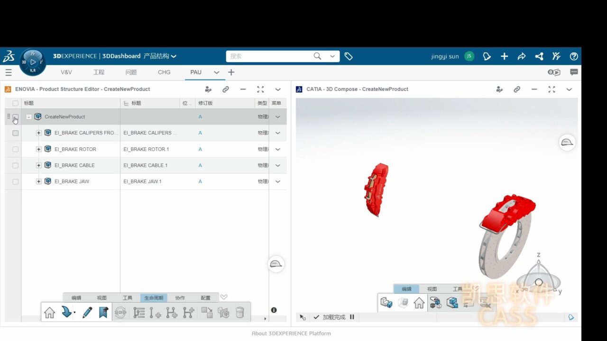607x341 pixels.
Task: Click the blue arrow insert icon
Action: click(x=67, y=313)
